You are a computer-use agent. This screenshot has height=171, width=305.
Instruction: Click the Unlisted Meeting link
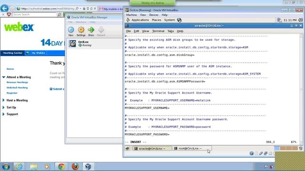coord(17,87)
